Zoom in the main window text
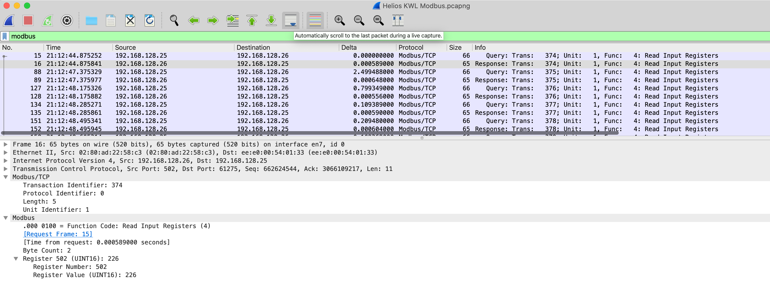Viewport: 770px width, 298px height. coord(340,21)
